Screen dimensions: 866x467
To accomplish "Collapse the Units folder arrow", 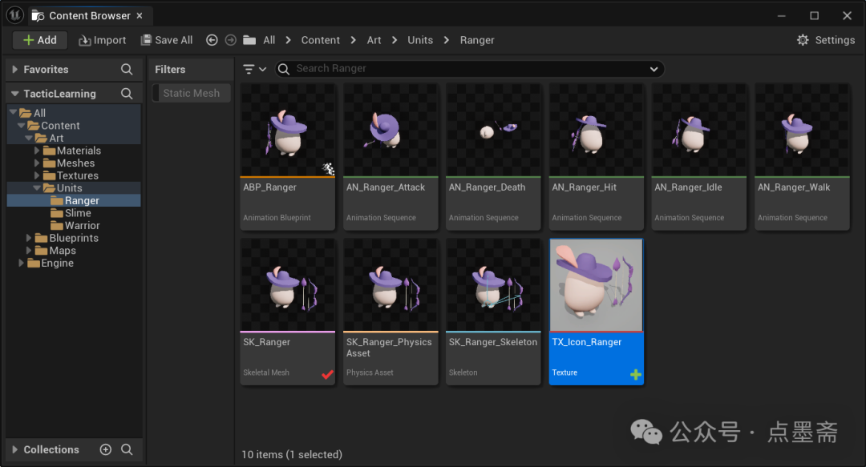I will [x=37, y=187].
